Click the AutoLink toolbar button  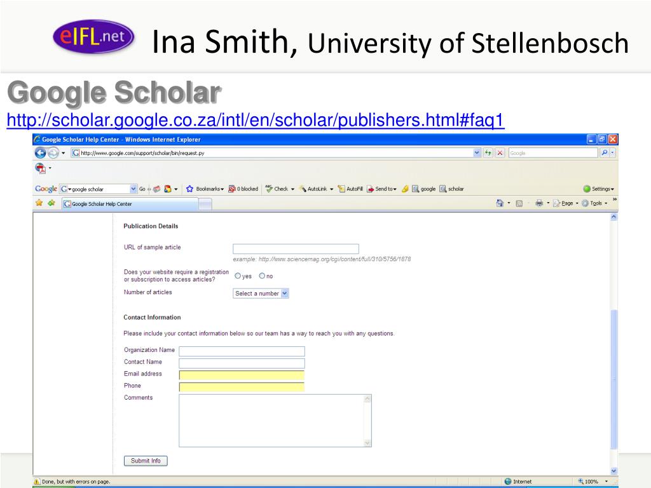(x=313, y=189)
